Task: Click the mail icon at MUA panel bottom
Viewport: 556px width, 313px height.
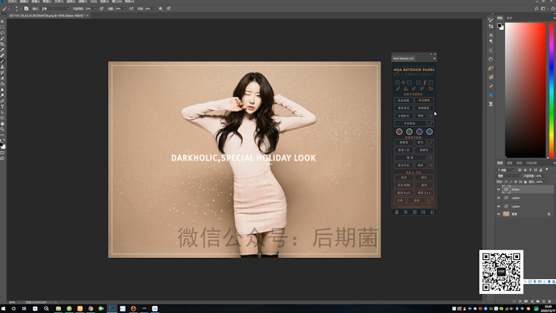Action: [423, 212]
